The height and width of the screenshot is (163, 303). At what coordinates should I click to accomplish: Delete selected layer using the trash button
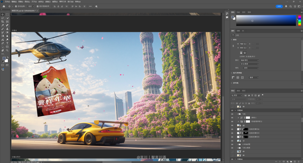299,162
